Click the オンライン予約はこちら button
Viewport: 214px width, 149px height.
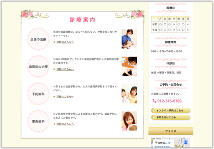[171, 111]
